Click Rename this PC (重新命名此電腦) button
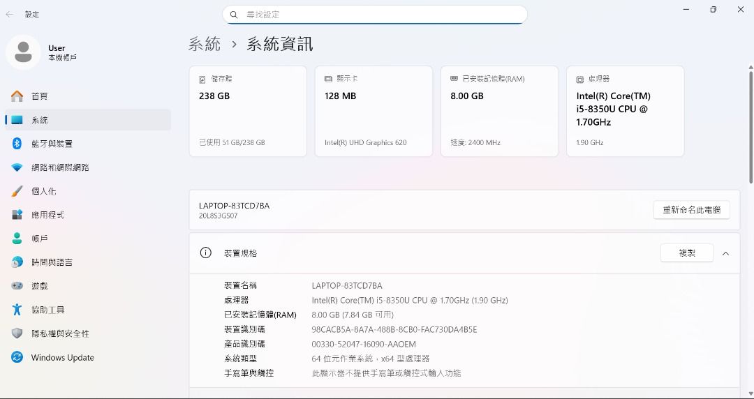The height and width of the screenshot is (399, 754). tap(691, 210)
